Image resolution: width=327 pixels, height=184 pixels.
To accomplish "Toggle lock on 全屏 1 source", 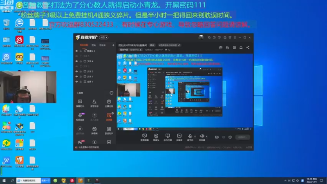I will 81,82.
